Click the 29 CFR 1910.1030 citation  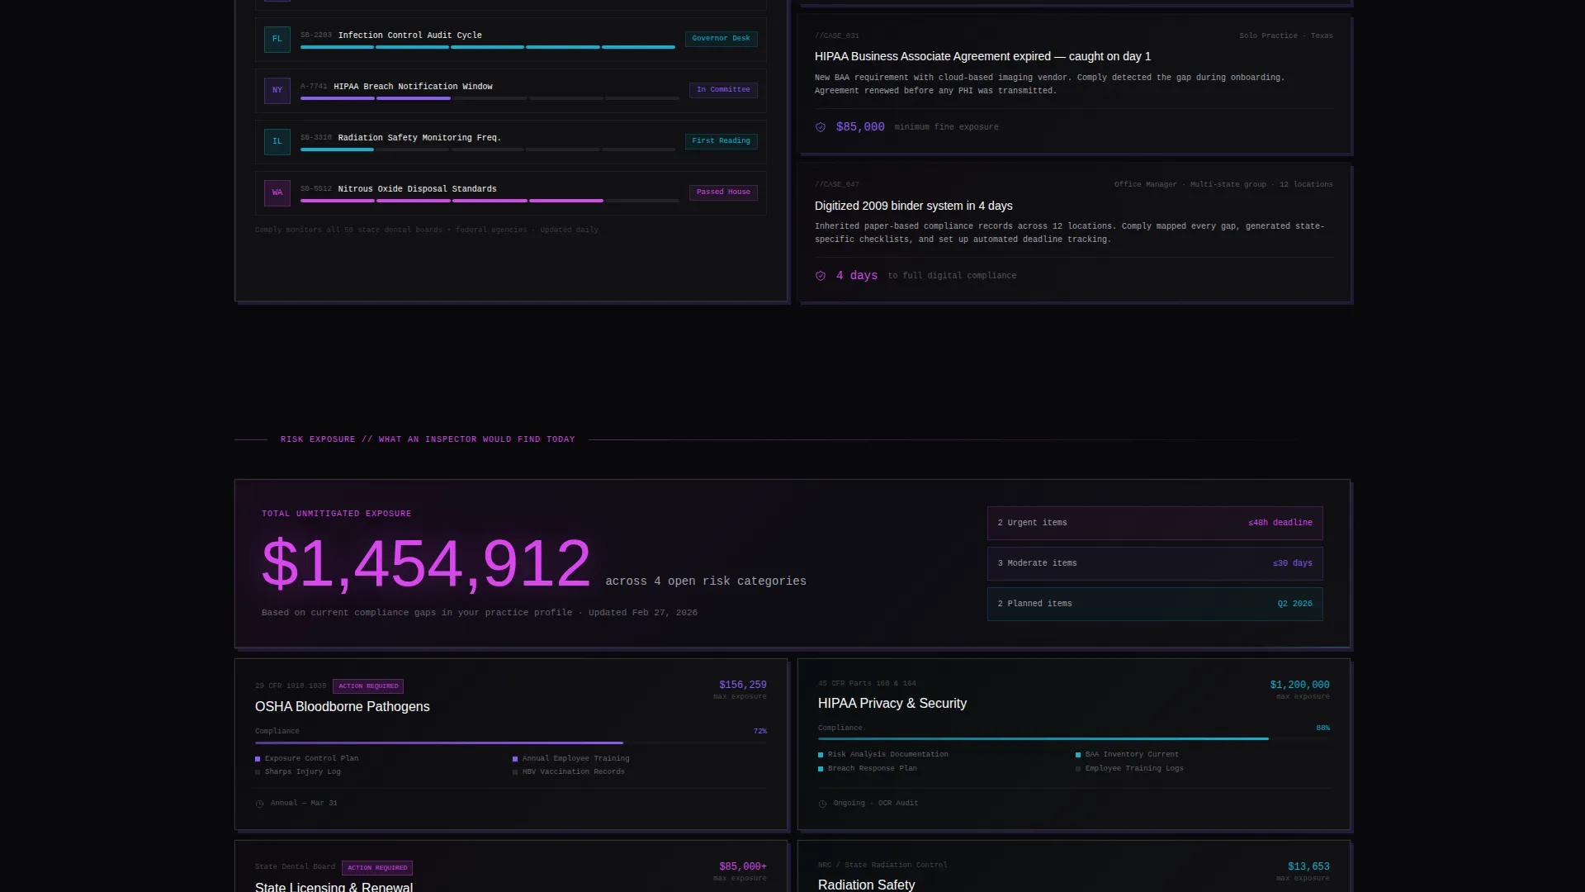[x=291, y=686]
